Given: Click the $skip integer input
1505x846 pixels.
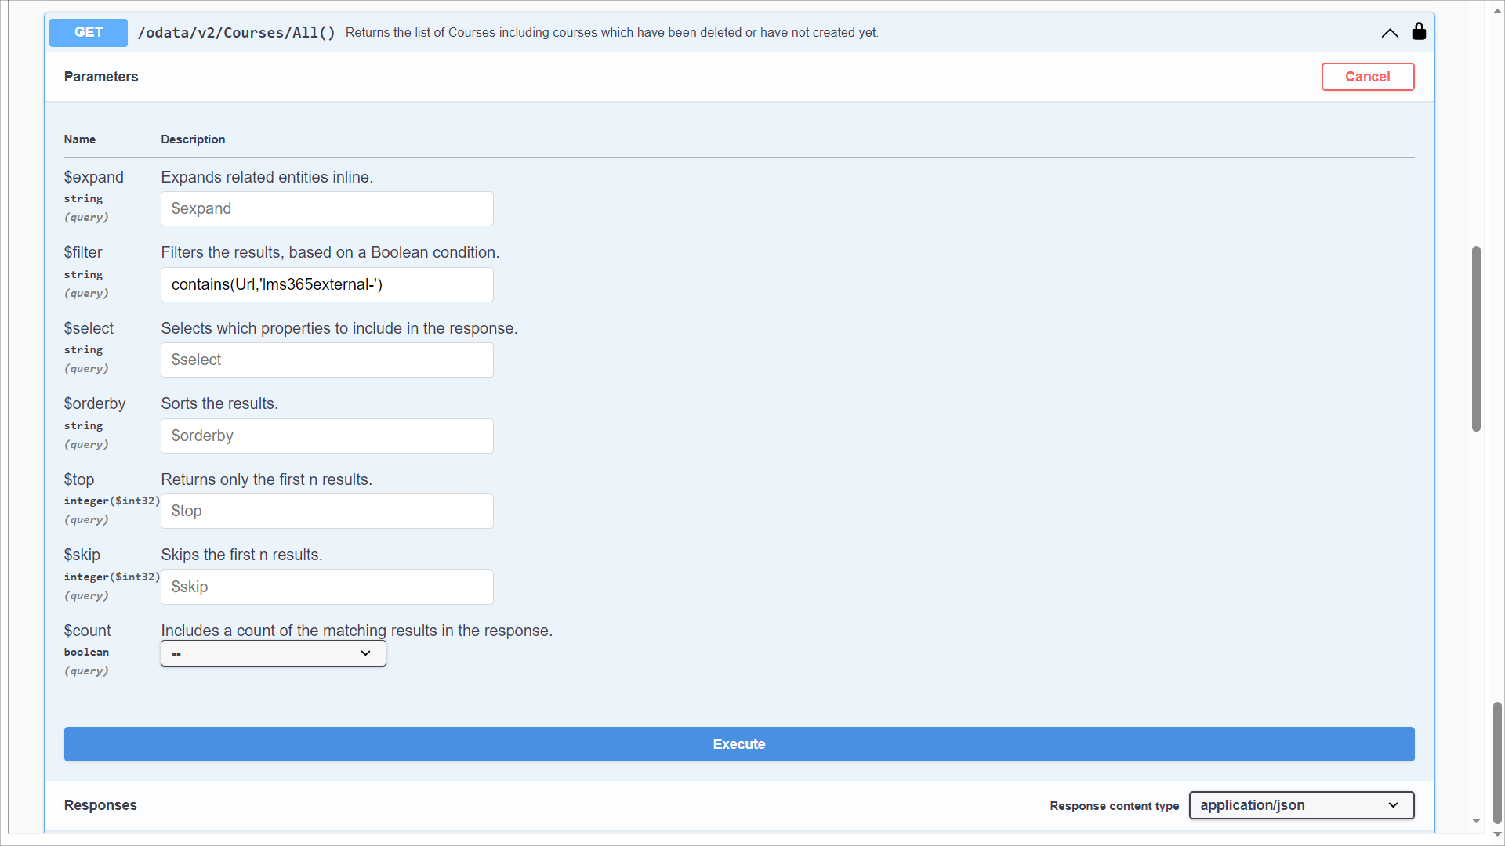Looking at the screenshot, I should click(327, 587).
